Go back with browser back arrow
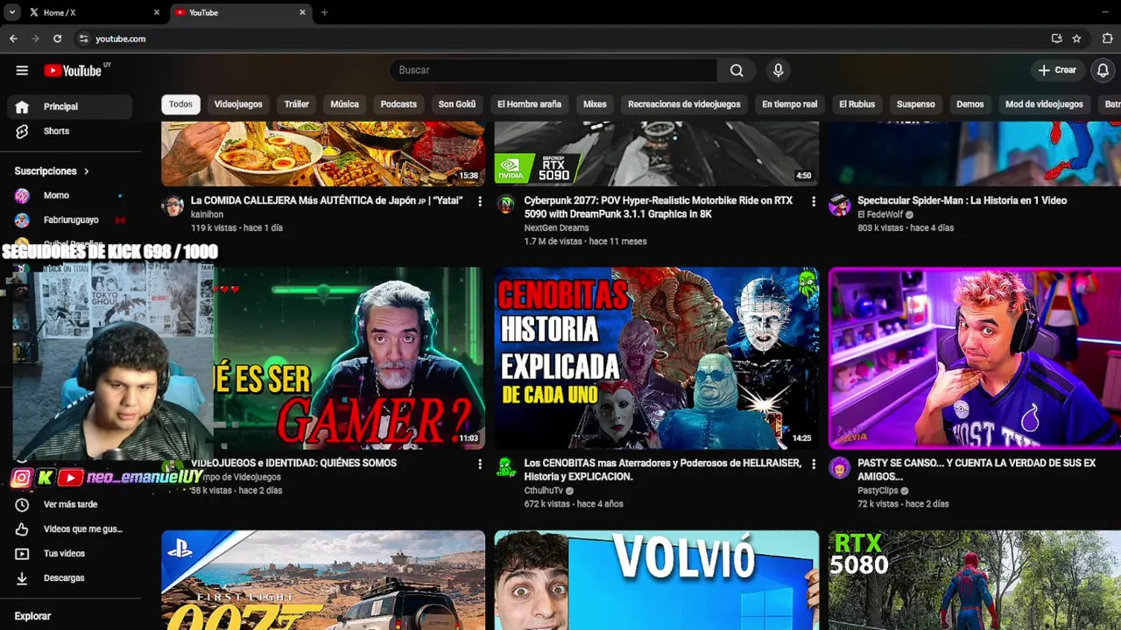 pos(13,38)
